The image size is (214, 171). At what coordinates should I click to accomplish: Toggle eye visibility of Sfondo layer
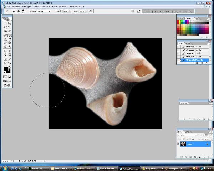coord(178,144)
